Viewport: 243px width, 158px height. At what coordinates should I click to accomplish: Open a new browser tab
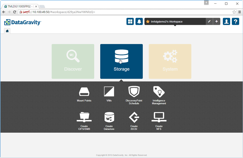pos(42,7)
